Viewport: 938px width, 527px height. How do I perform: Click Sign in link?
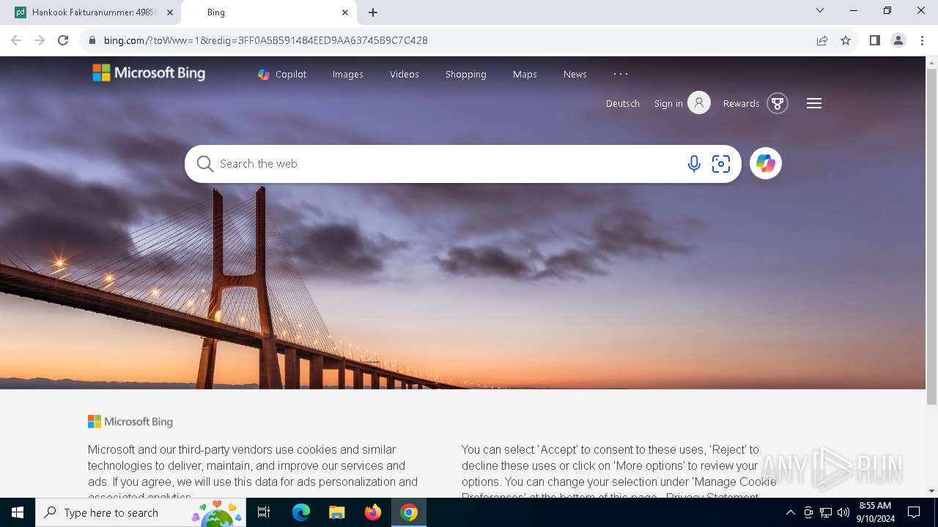[x=668, y=103]
